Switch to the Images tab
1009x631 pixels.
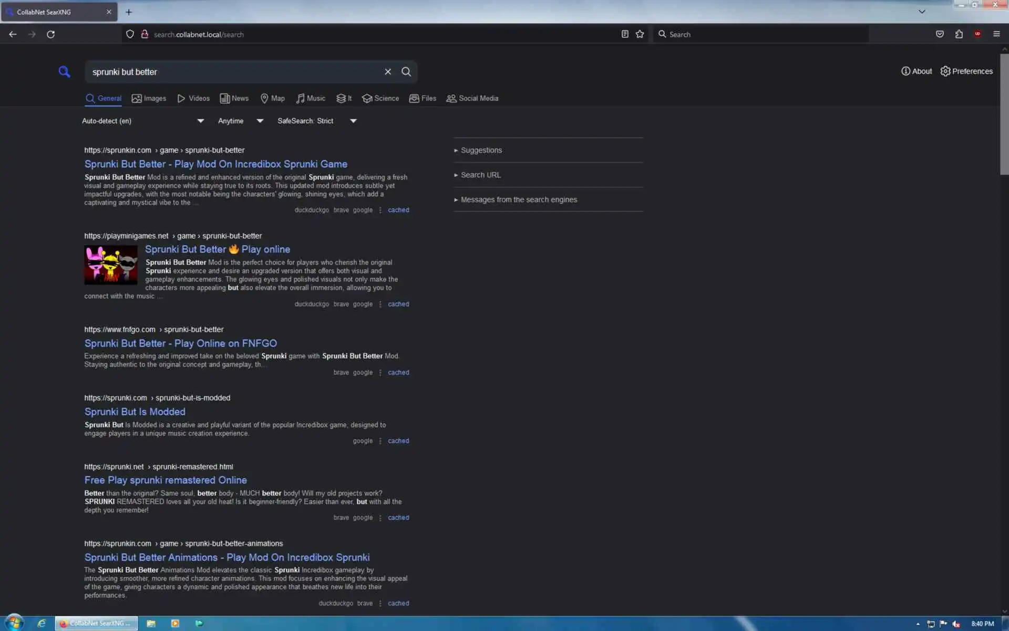coord(149,98)
